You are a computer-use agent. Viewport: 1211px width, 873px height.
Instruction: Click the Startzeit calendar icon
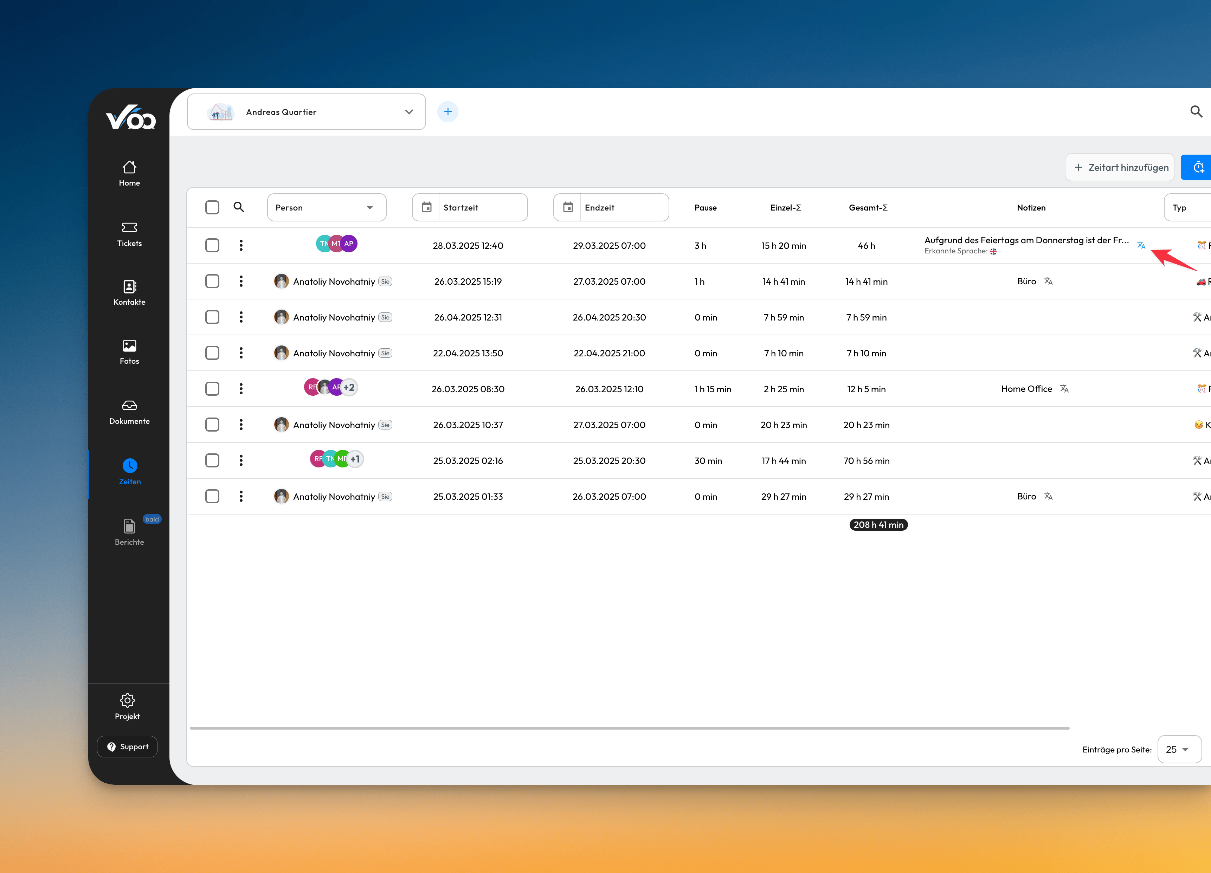[x=427, y=207]
